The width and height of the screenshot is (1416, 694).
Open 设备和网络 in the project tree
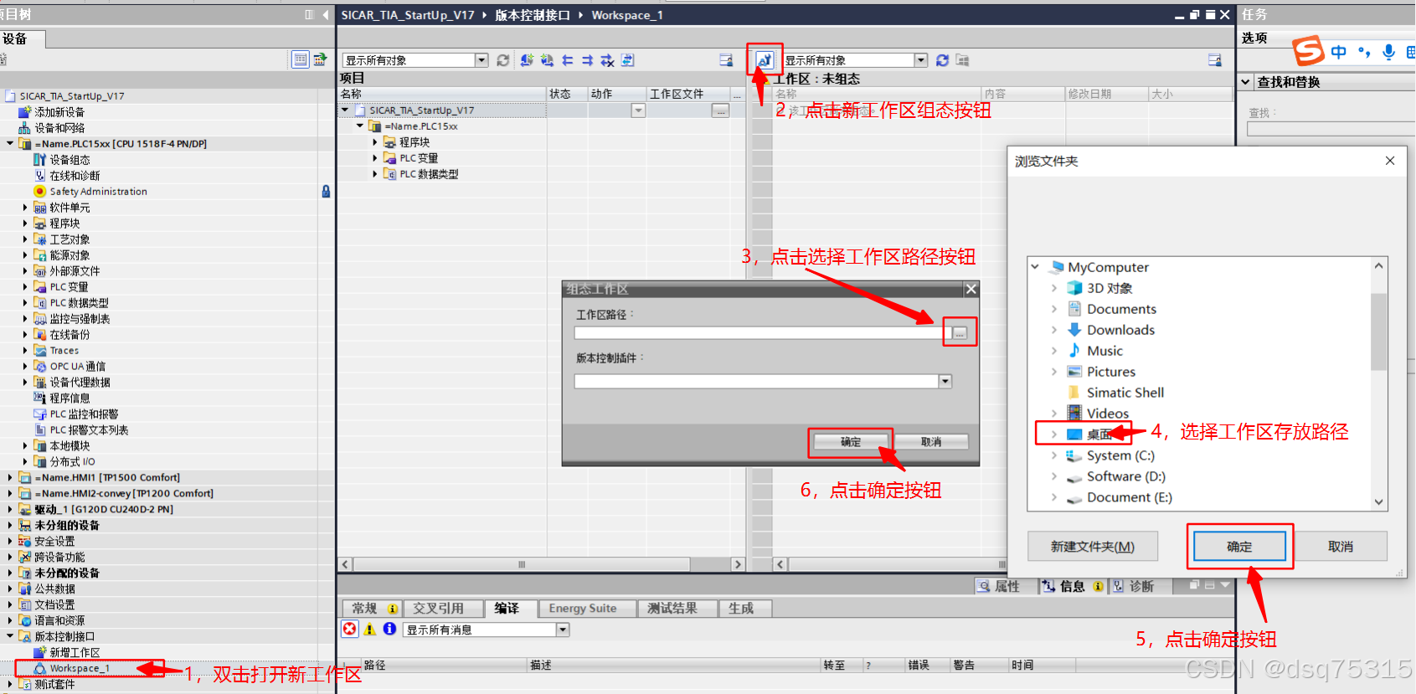pyautogui.click(x=59, y=128)
